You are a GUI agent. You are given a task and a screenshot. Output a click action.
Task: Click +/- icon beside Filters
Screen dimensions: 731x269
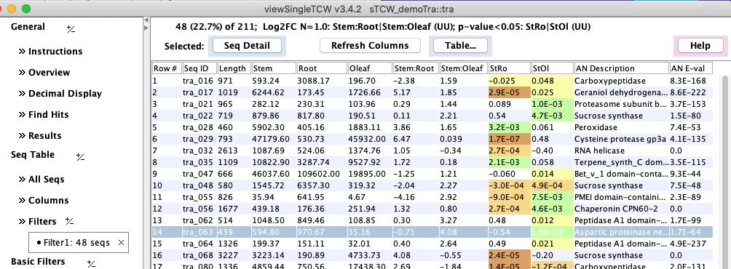(x=69, y=221)
